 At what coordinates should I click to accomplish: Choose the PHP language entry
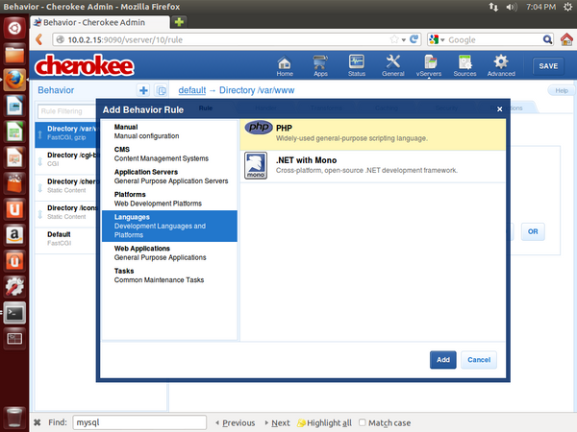tap(373, 134)
